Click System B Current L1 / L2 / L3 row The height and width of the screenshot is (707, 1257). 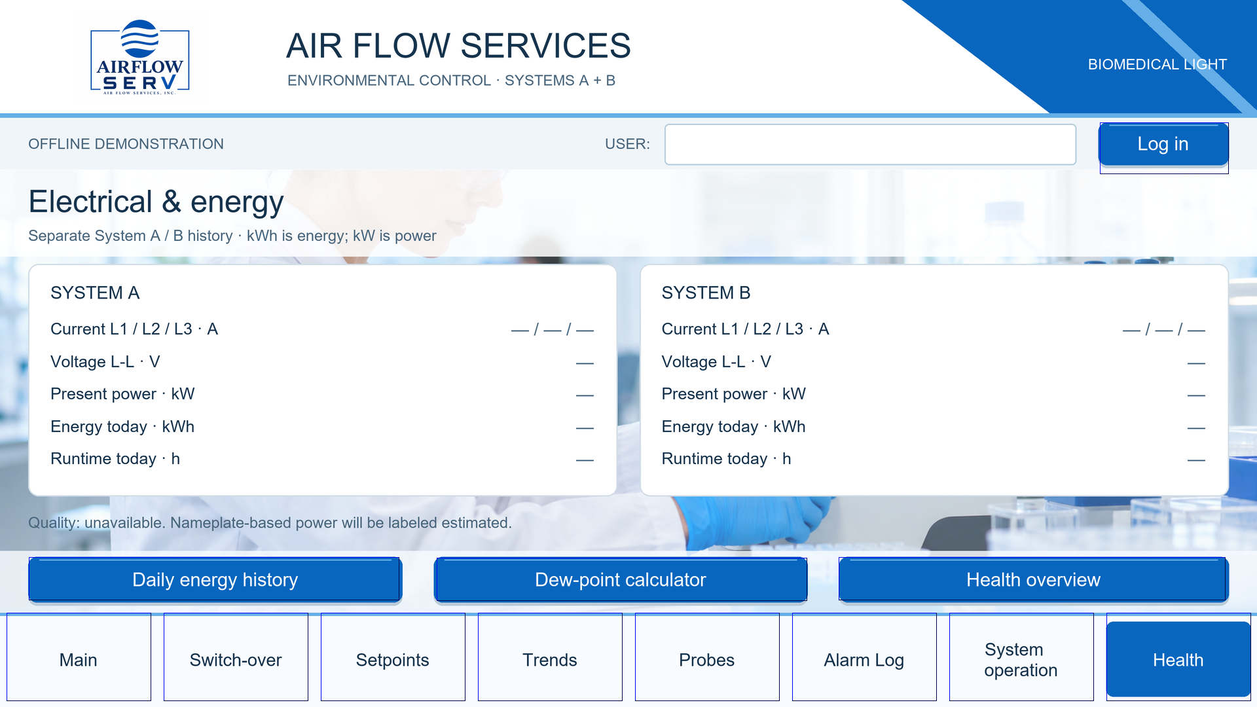[933, 329]
